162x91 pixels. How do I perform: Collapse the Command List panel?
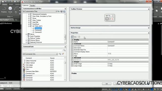click(x=65, y=47)
